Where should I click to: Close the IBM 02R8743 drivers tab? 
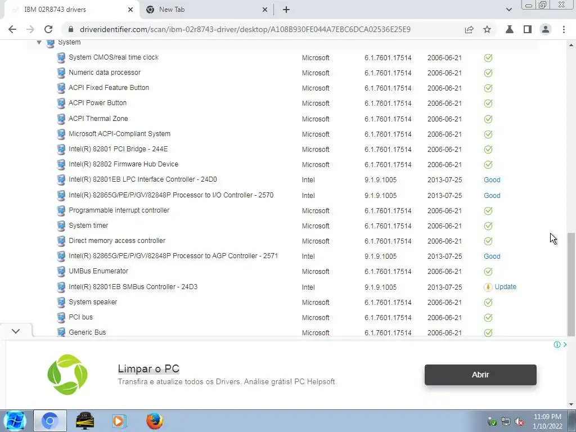(x=130, y=10)
